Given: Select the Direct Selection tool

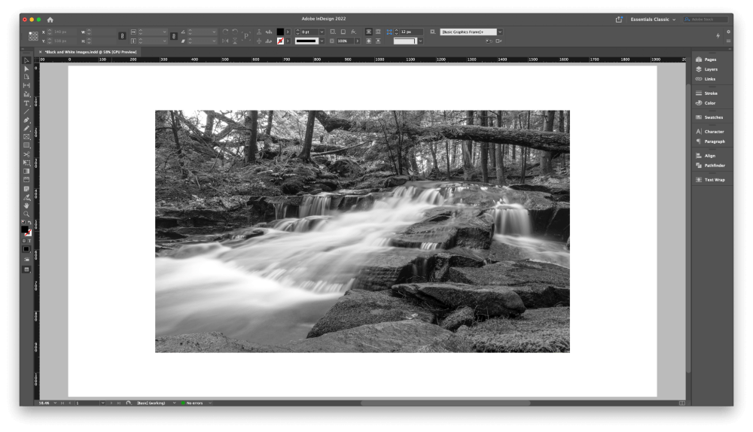Looking at the screenshot, I should [x=26, y=69].
